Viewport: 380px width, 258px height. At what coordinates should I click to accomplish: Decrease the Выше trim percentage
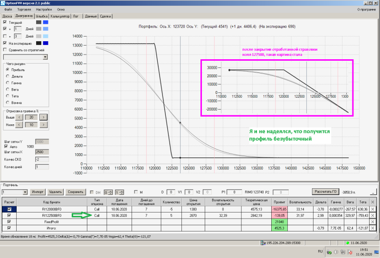pyautogui.click(x=19, y=117)
